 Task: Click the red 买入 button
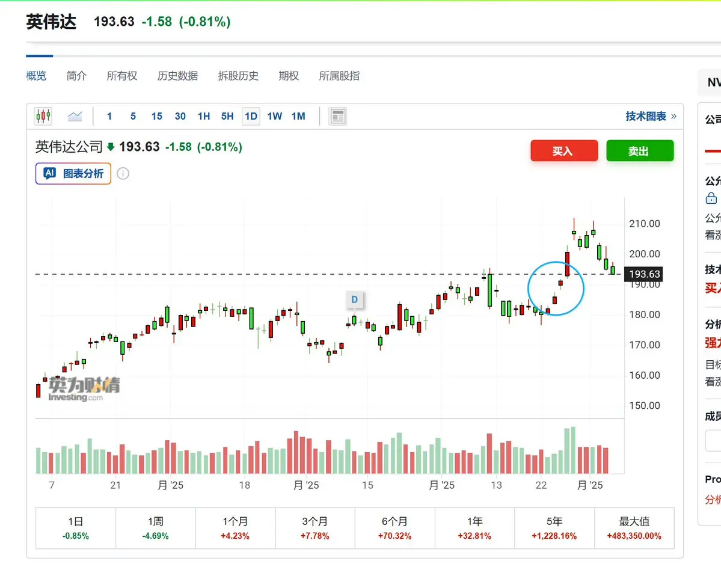[x=564, y=151]
